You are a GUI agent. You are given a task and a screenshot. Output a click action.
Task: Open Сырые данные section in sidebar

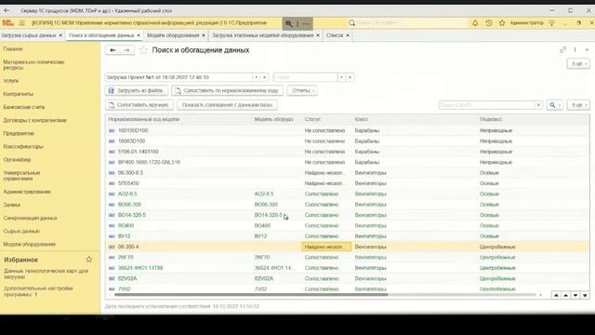pos(21,232)
